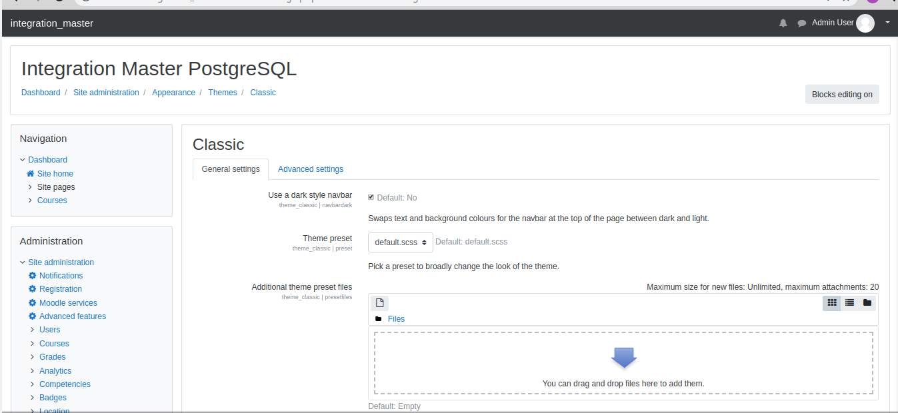Click the Advanced features gear icon
The width and height of the screenshot is (898, 413).
[x=32, y=316]
